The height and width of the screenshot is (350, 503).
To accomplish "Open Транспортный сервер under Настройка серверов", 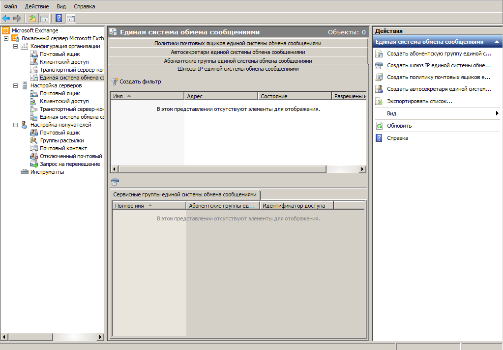I will 72,109.
